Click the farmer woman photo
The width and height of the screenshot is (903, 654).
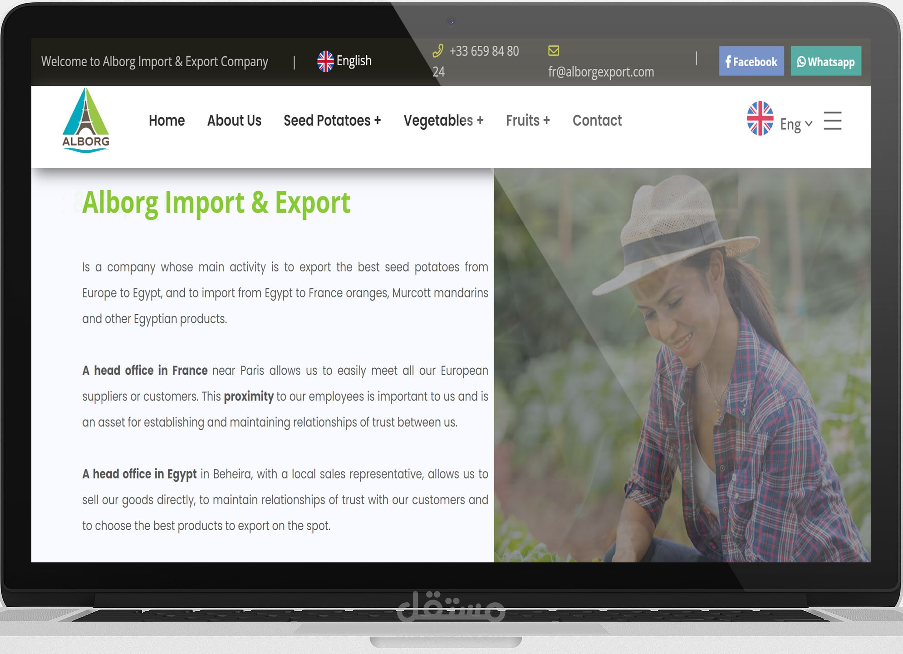pos(682,365)
